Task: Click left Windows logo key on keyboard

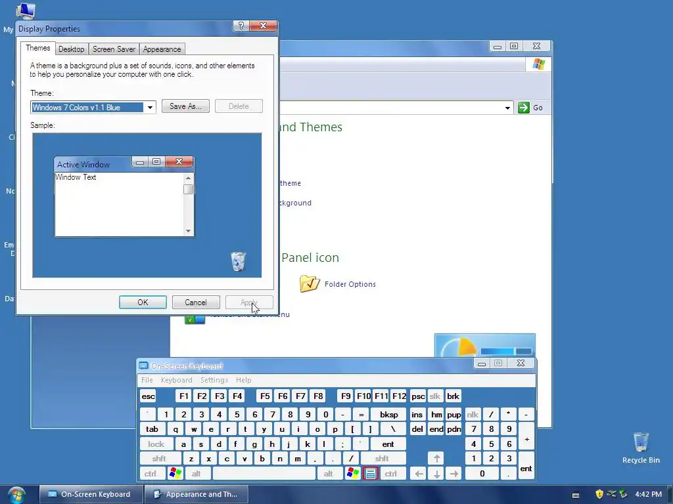Action: tap(175, 473)
